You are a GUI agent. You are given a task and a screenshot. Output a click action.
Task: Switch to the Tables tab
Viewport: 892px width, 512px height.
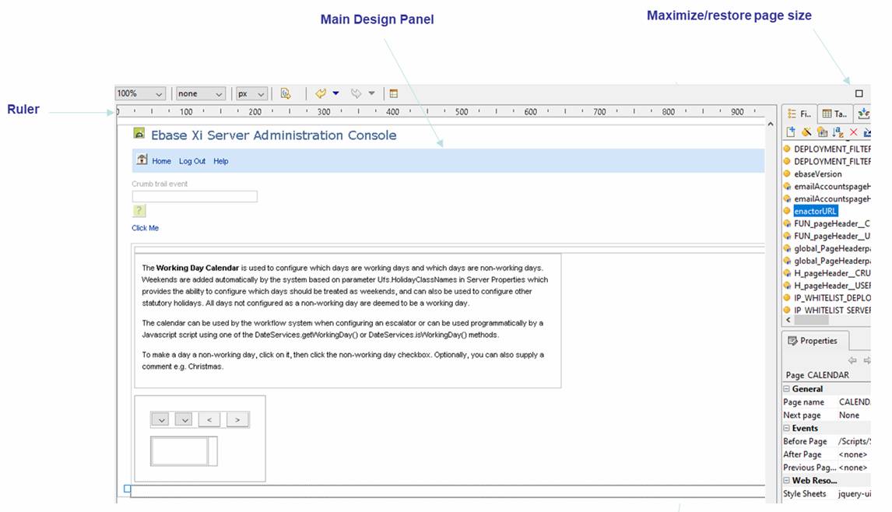click(x=834, y=114)
